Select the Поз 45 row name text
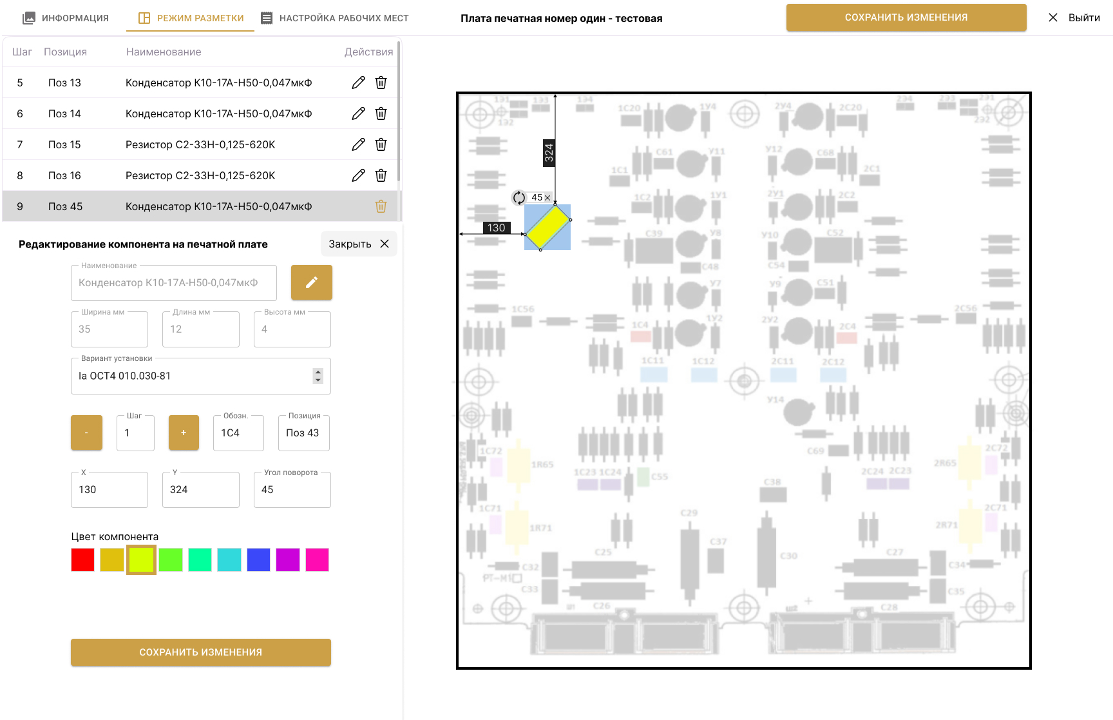This screenshot has height=720, width=1113. [x=218, y=206]
